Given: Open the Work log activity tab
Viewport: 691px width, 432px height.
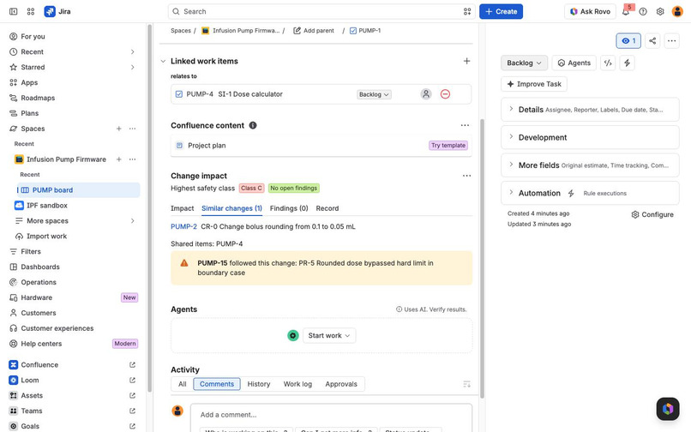Looking at the screenshot, I should tap(297, 384).
